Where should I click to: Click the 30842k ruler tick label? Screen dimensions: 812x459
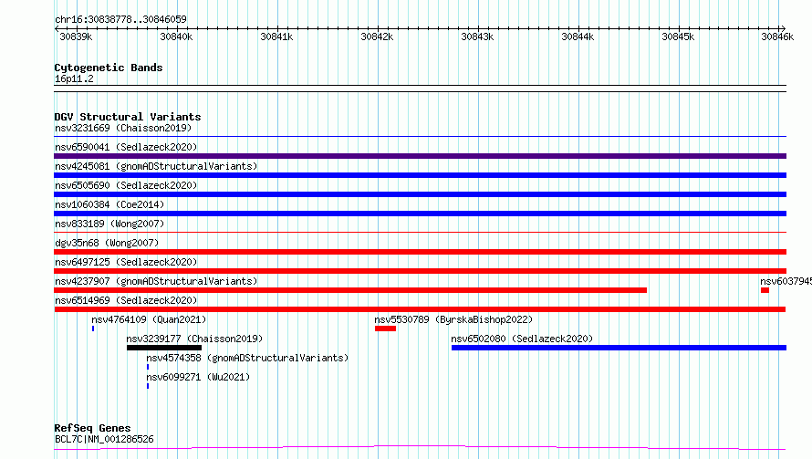pyautogui.click(x=377, y=37)
